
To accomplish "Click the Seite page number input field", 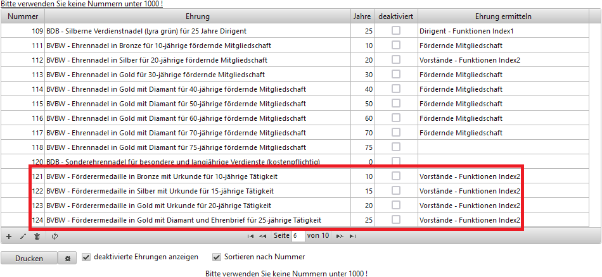I will [298, 236].
